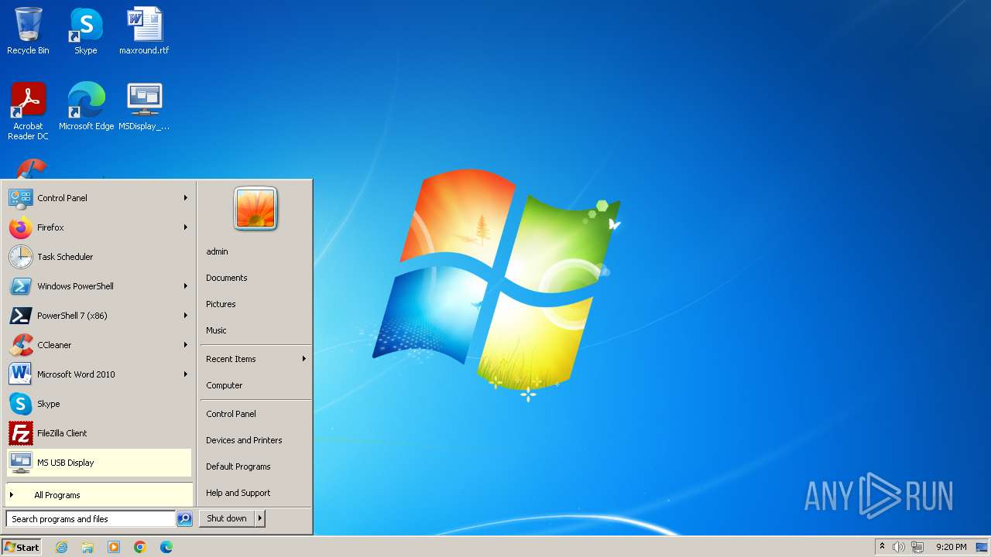Click the search magnifier icon

pos(184,519)
